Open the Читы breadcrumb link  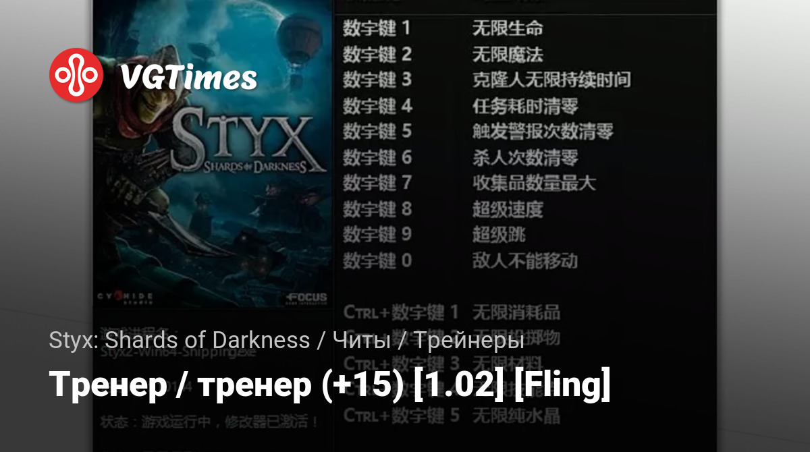360,339
